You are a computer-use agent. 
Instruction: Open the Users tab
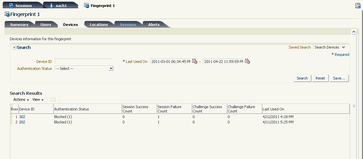click(46, 25)
